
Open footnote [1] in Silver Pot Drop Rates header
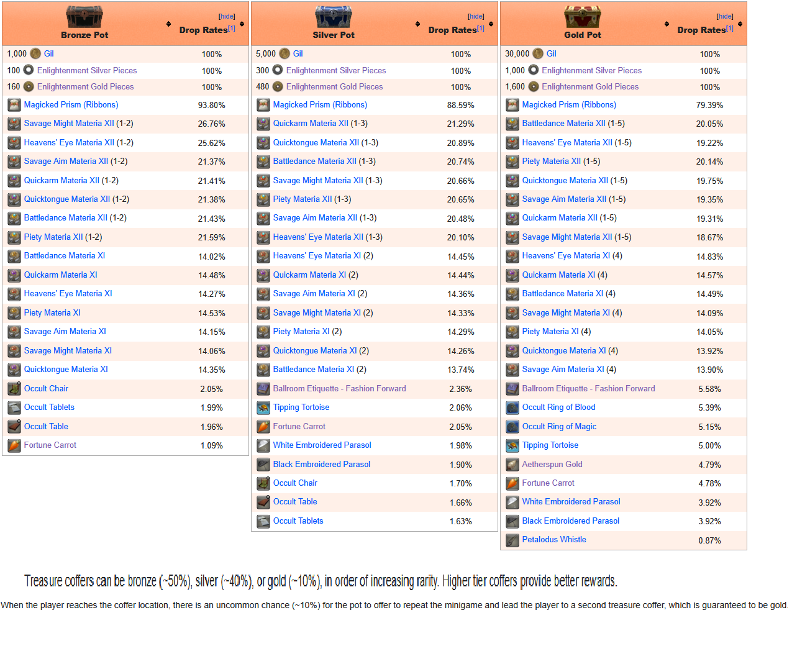(481, 28)
